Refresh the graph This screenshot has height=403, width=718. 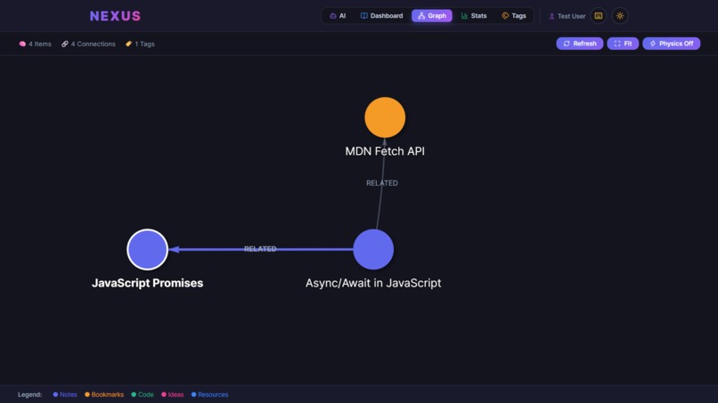point(580,44)
